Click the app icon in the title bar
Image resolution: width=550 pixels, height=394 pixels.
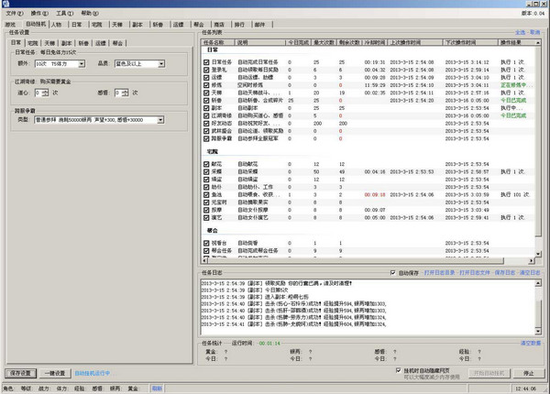click(5, 4)
